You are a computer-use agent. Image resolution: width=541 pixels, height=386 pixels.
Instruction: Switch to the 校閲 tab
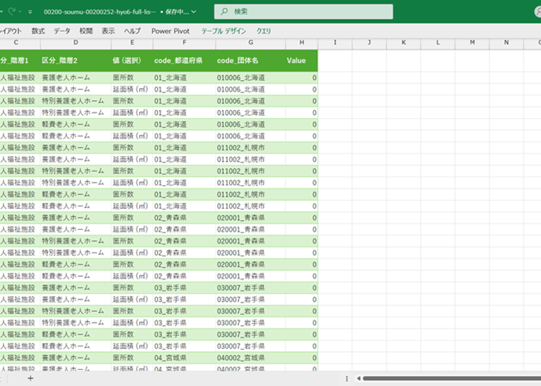click(86, 31)
